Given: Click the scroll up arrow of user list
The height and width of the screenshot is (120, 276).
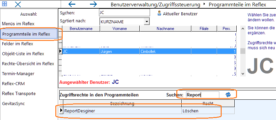Looking at the screenshot, I should coord(243,29).
